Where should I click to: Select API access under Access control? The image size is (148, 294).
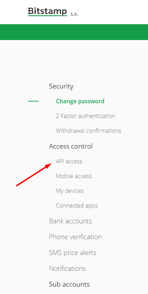click(69, 161)
